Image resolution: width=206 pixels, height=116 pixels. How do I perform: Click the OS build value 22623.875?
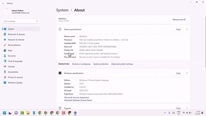point(84,91)
